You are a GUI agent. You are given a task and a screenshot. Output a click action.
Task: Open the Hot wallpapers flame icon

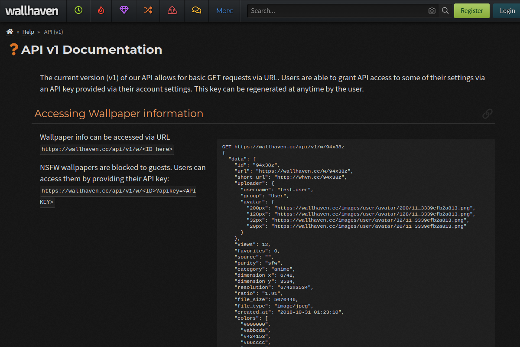(101, 10)
